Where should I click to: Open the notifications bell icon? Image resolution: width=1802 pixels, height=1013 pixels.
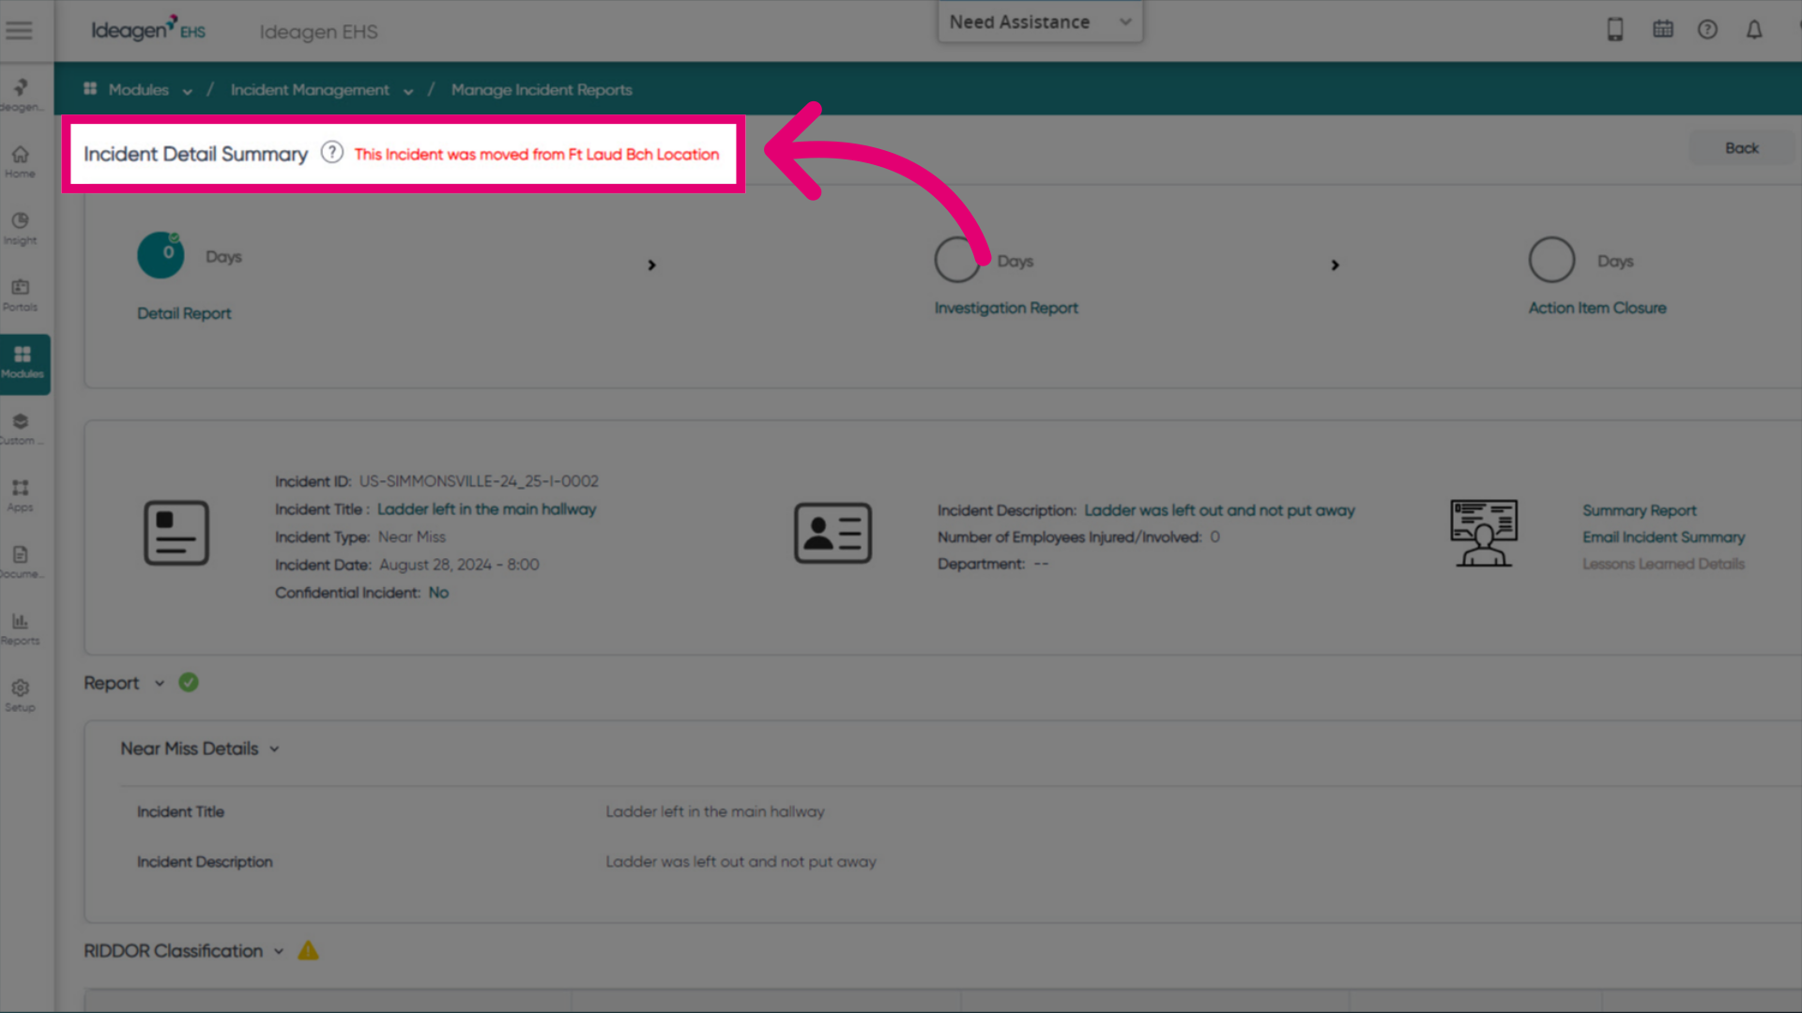[x=1753, y=30]
